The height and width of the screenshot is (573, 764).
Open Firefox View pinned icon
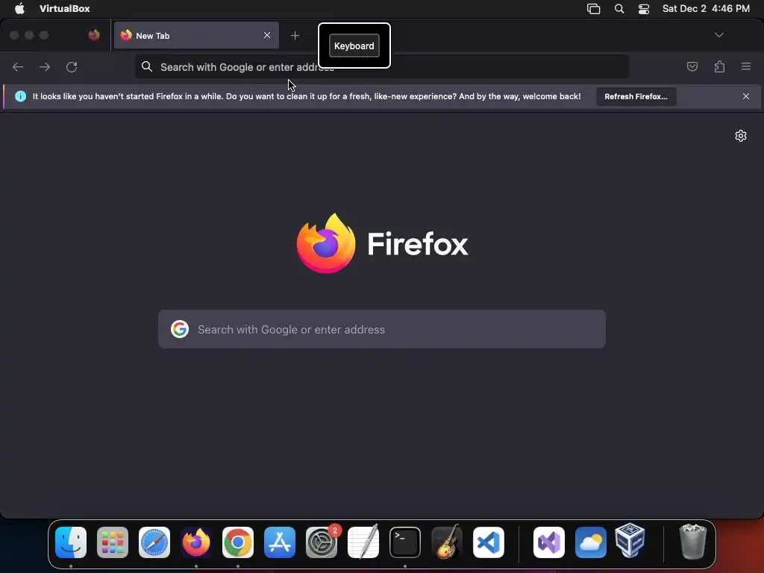coord(94,35)
